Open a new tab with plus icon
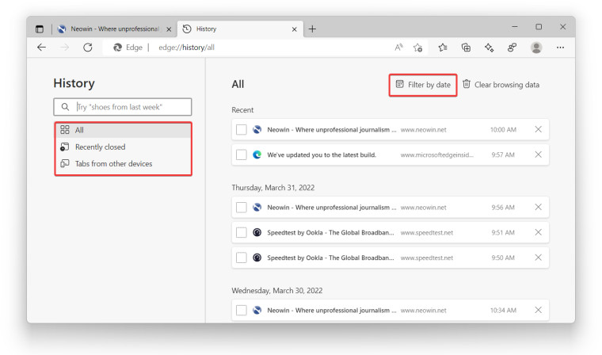Image resolution: width=602 pixels, height=355 pixels. pos(312,29)
